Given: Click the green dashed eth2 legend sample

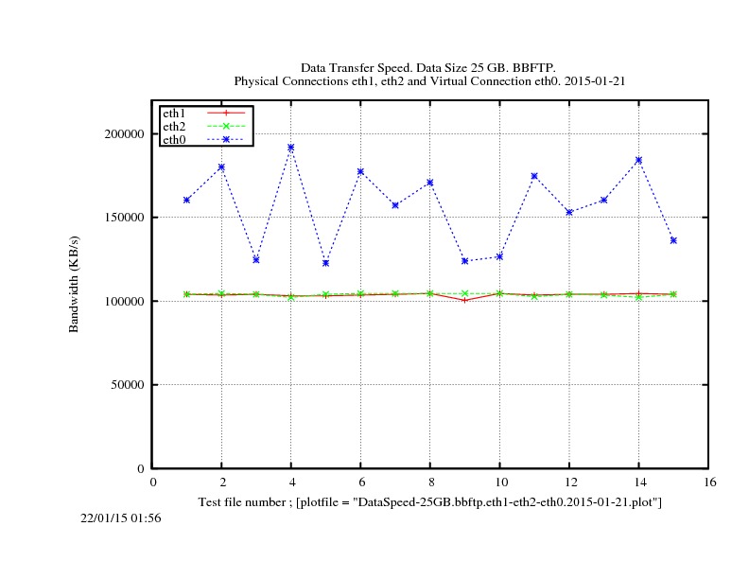Looking at the screenshot, I should click(225, 126).
